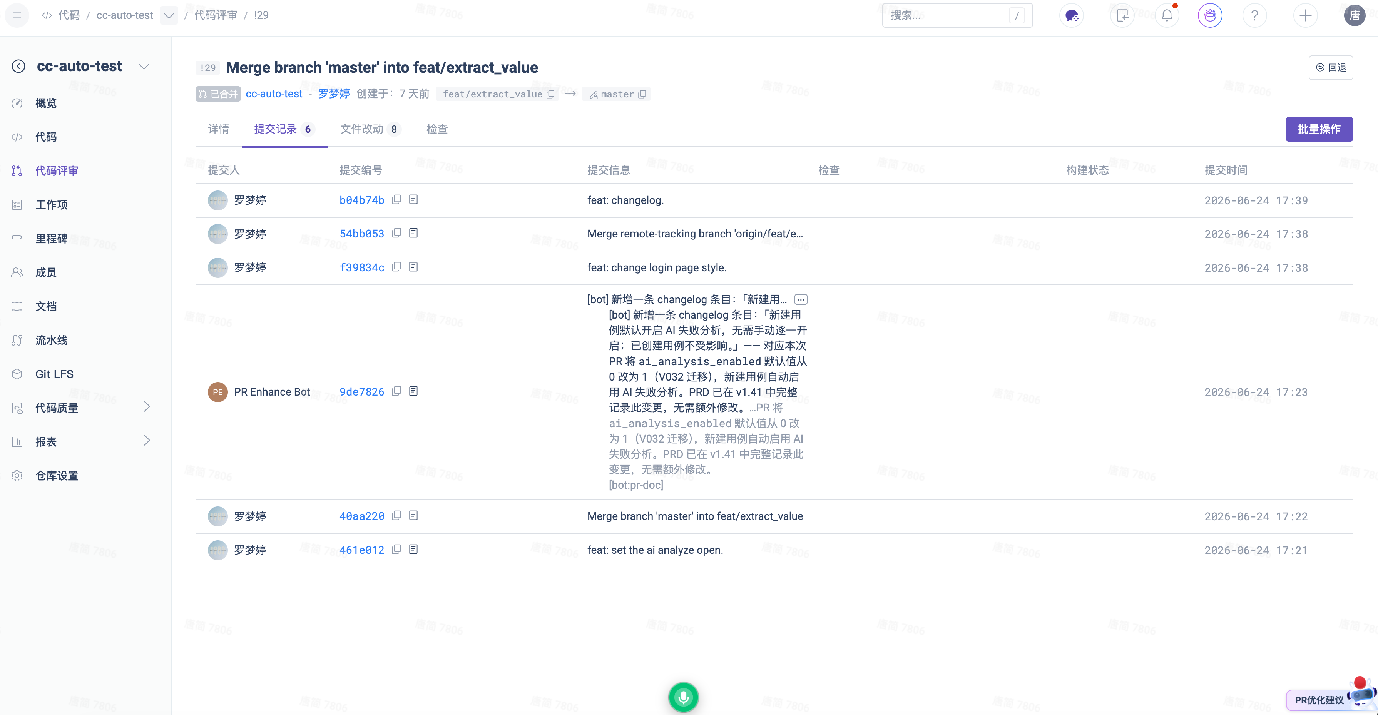Open the cc-auto-test breadcrumb dropdown
The width and height of the screenshot is (1378, 715).
coord(169,15)
